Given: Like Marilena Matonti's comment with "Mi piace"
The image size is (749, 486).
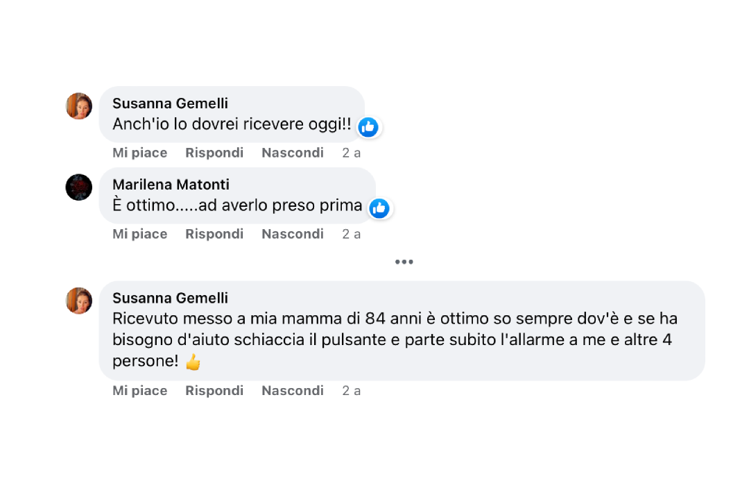Looking at the screenshot, I should 139,234.
